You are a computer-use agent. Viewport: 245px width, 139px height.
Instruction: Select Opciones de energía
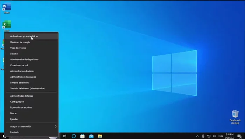[x=31, y=42]
